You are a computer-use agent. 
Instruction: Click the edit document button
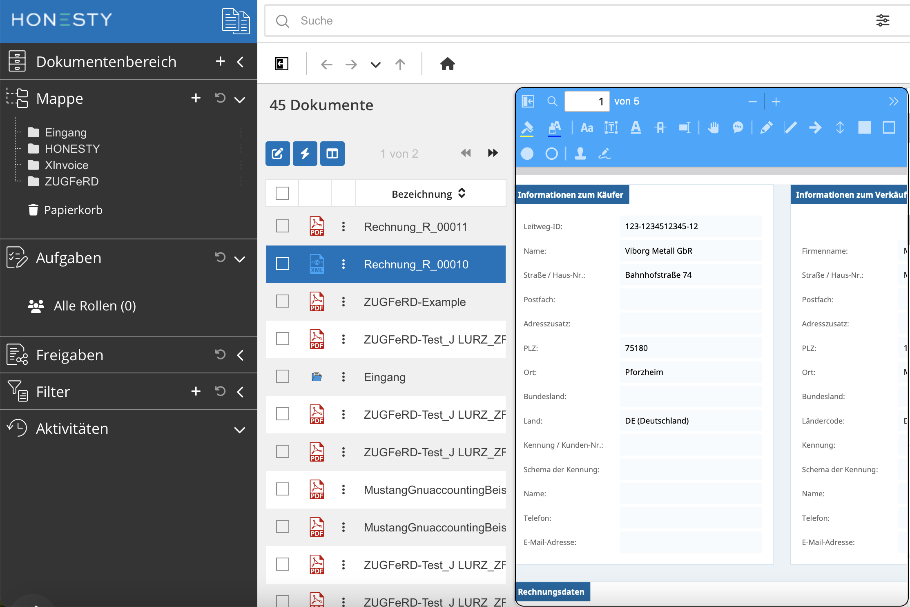pyautogui.click(x=278, y=154)
